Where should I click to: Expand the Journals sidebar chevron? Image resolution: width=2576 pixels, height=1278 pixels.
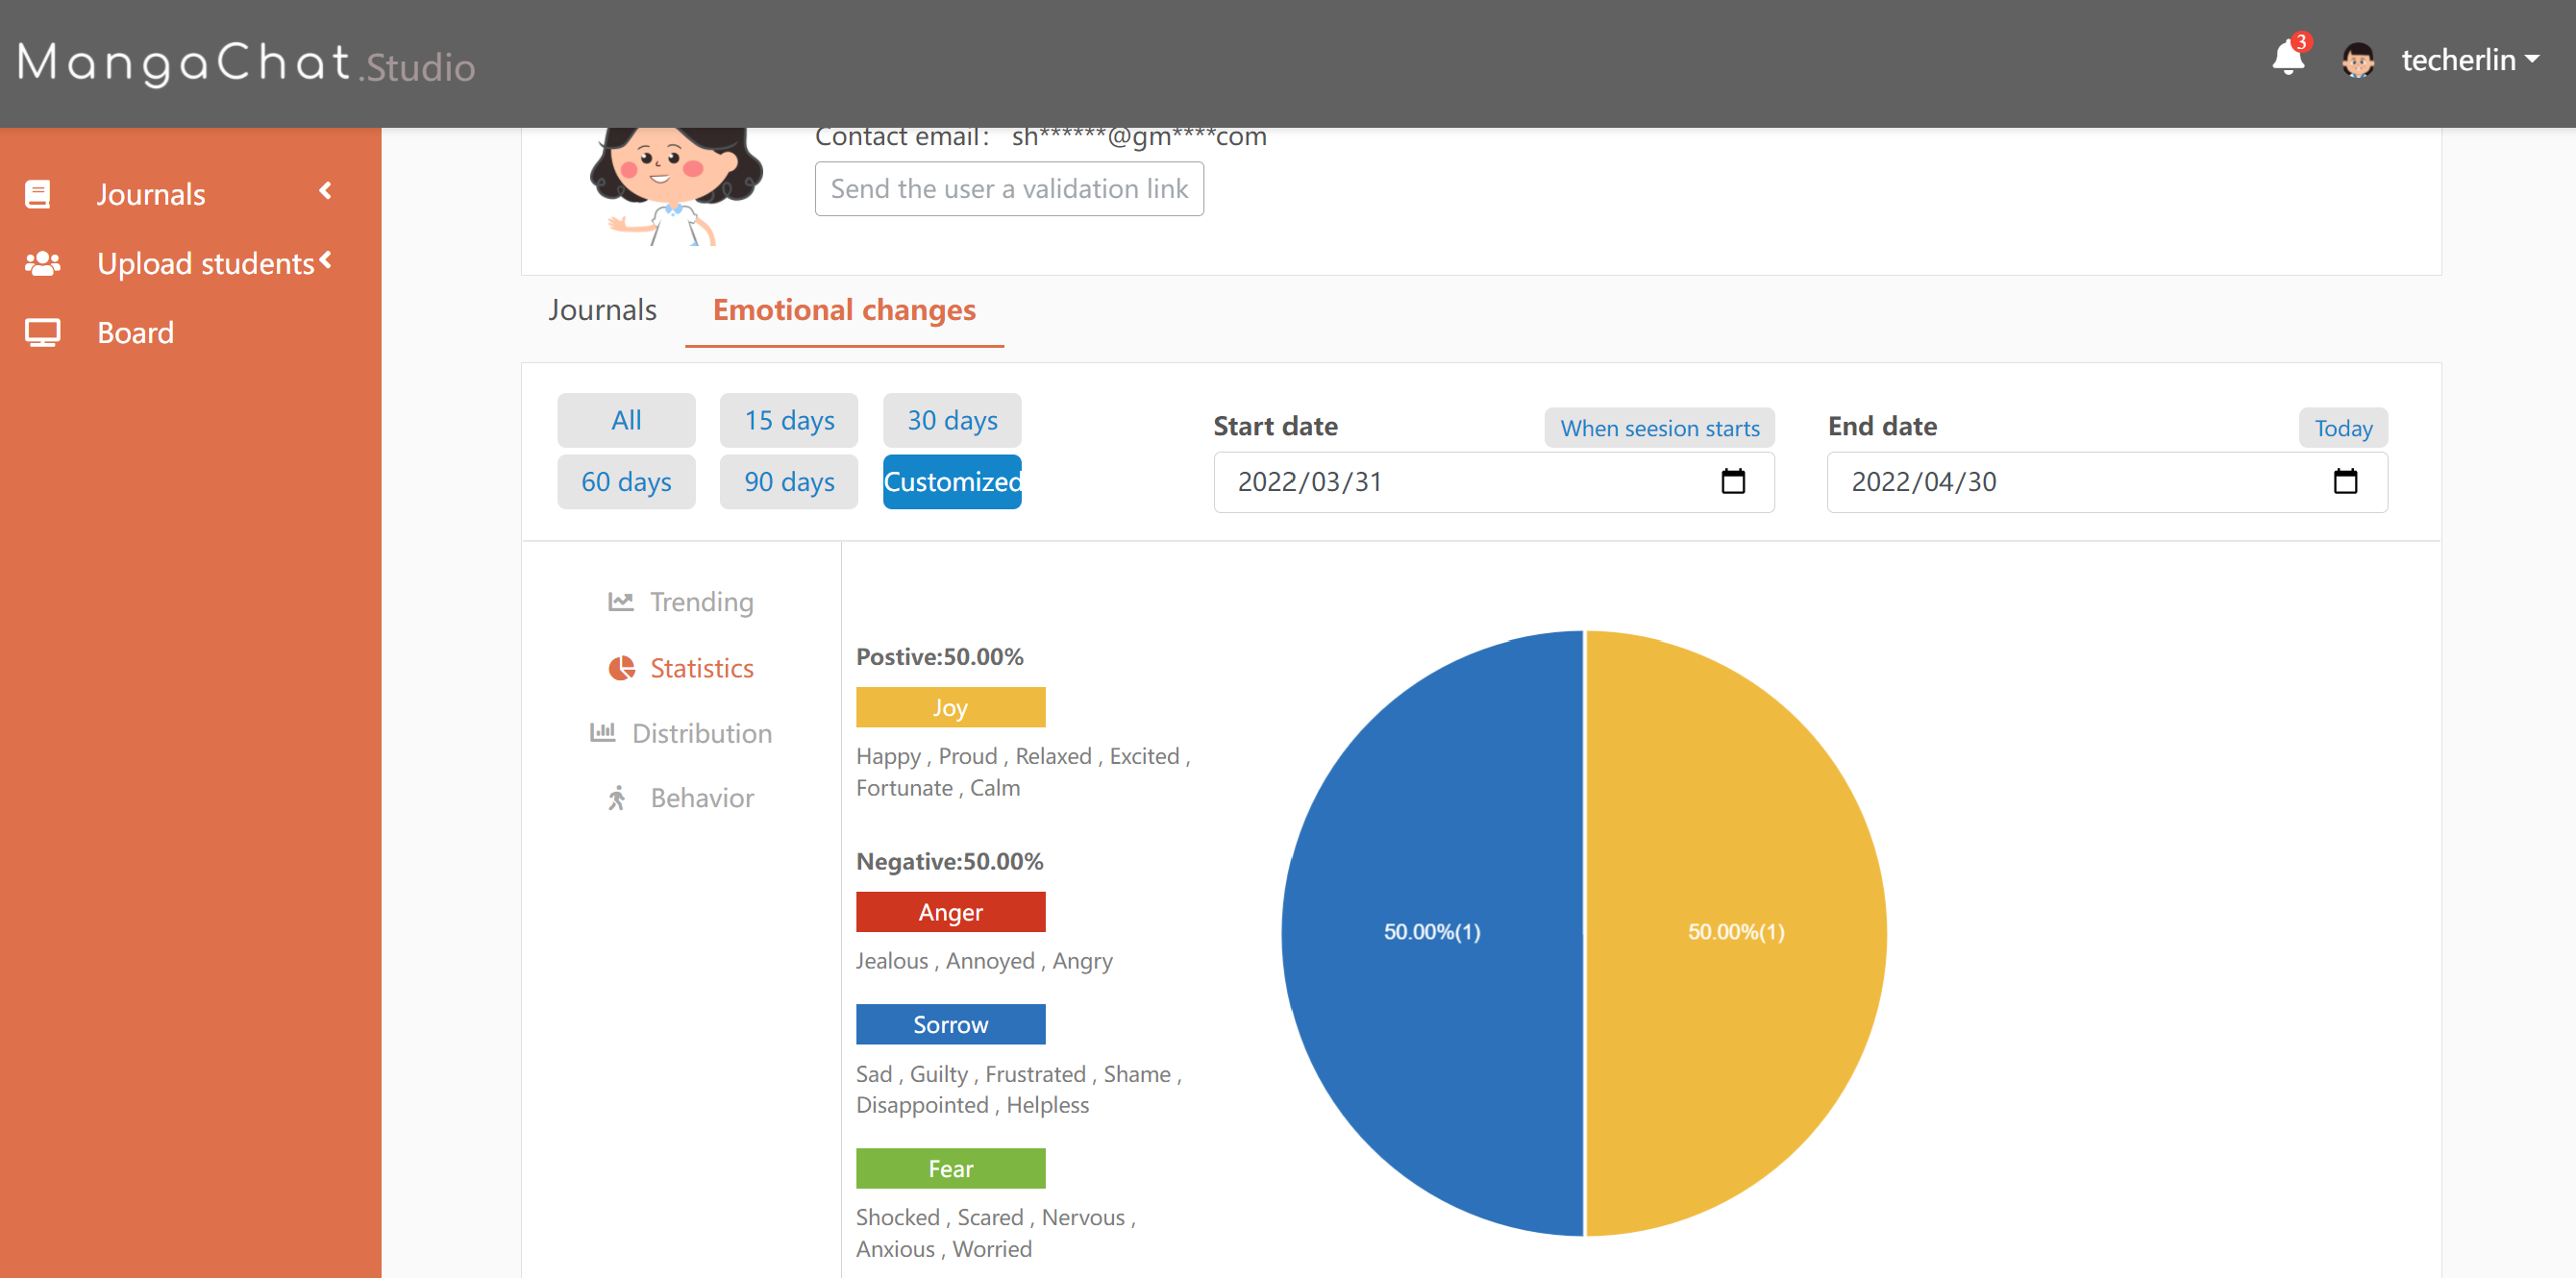click(x=325, y=191)
